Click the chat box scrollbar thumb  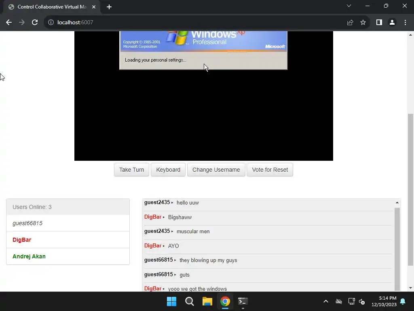pyautogui.click(x=397, y=249)
